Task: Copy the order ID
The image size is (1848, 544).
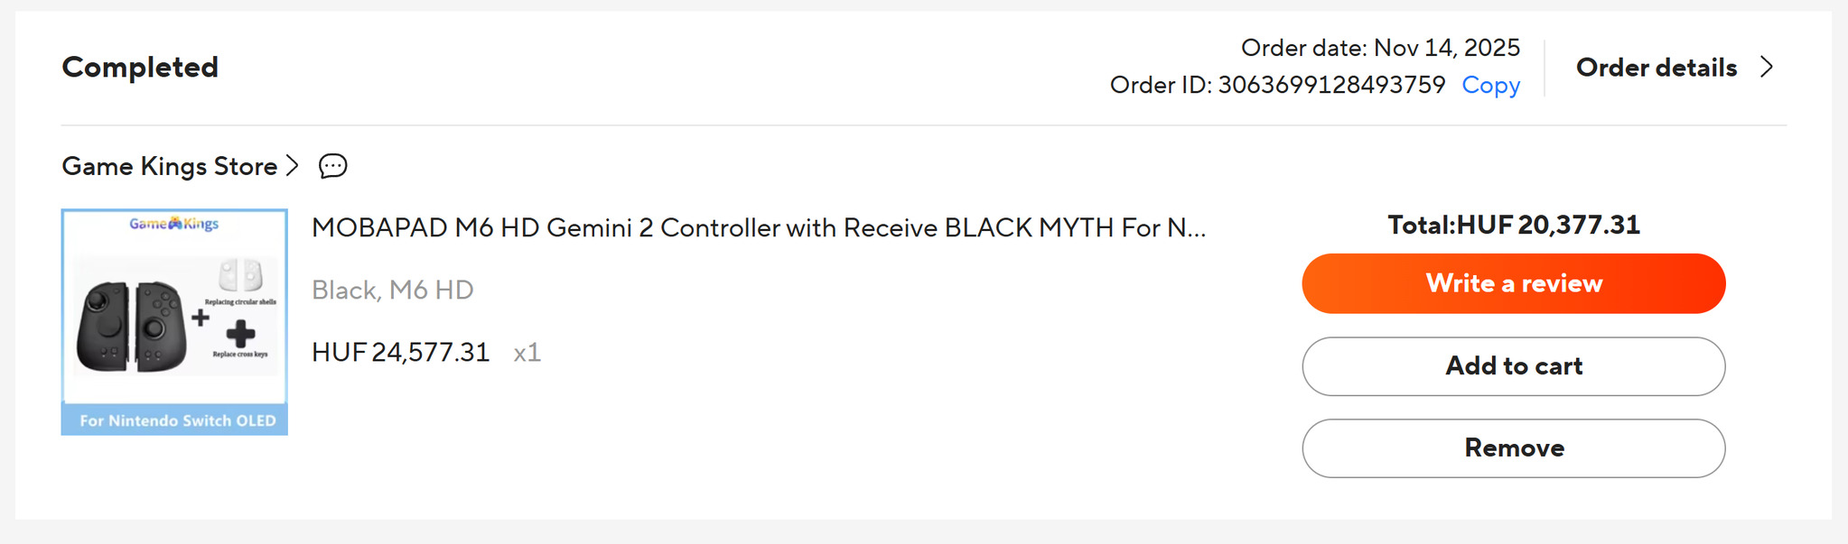Action: point(1490,85)
